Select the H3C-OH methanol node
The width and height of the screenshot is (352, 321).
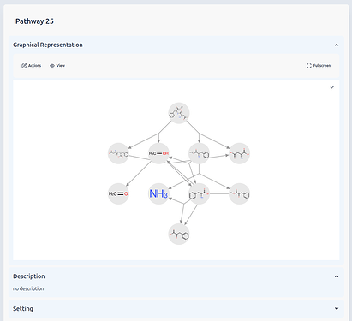click(x=158, y=153)
